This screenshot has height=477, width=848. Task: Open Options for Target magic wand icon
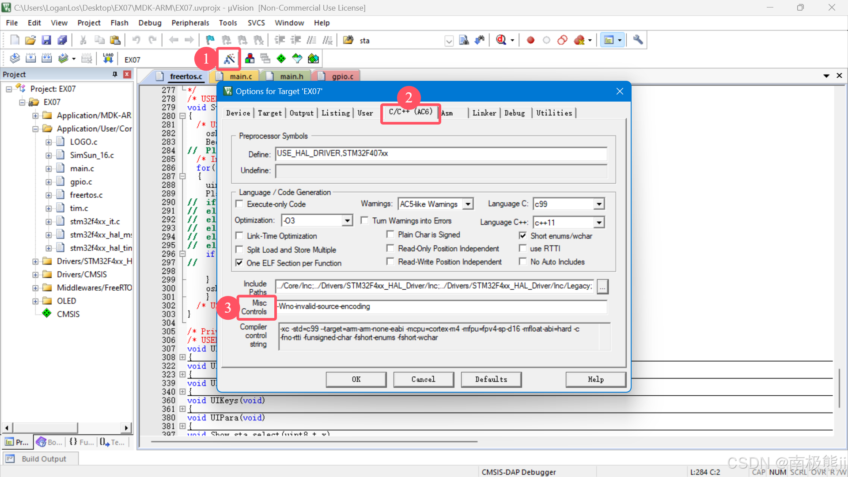(x=229, y=59)
